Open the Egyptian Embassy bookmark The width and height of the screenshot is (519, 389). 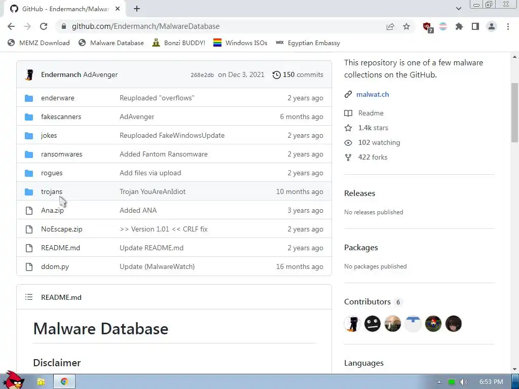click(308, 43)
